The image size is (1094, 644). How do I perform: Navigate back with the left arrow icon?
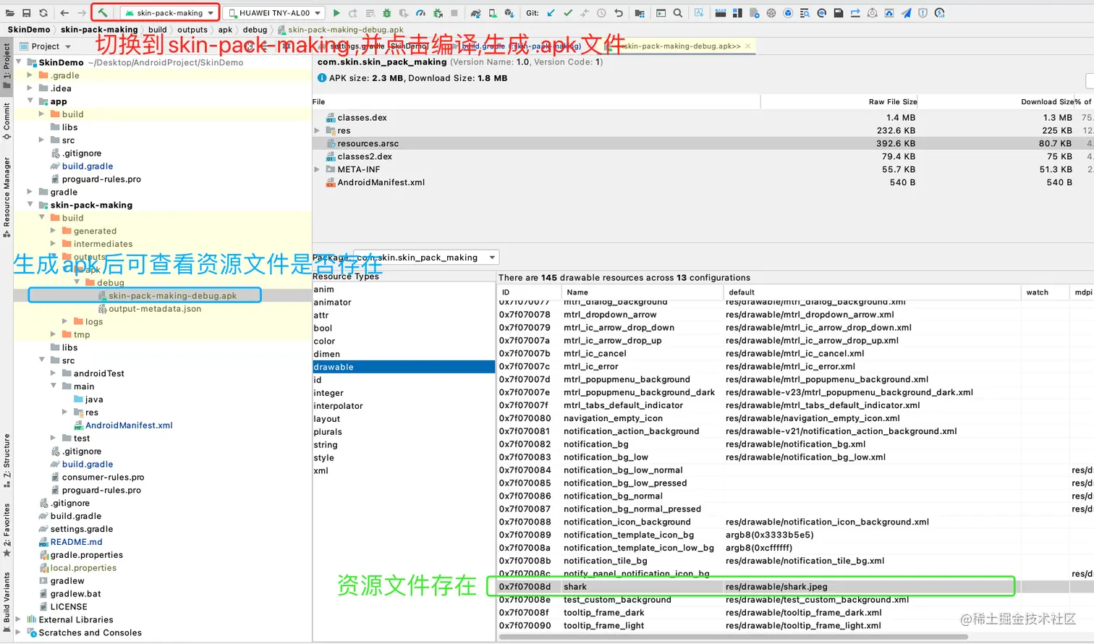pyautogui.click(x=64, y=13)
